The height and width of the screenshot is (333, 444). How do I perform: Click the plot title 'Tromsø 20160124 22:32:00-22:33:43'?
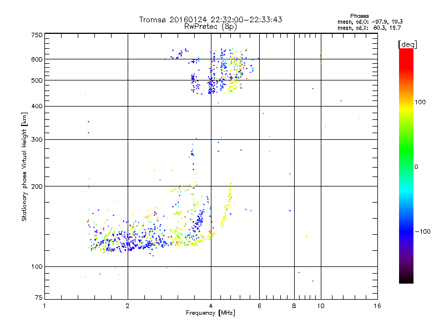click(210, 19)
